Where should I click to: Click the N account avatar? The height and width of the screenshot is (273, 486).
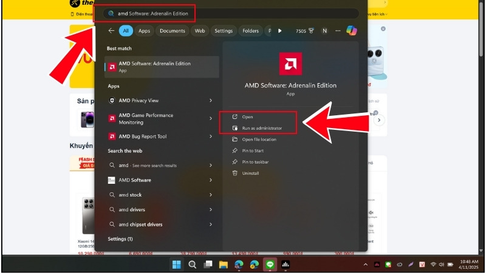324,31
